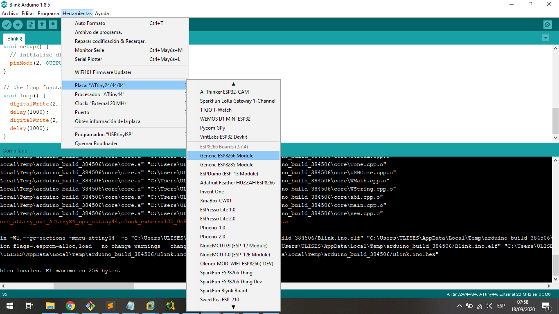Choose Reparar codificación & Recargar
The height and width of the screenshot is (314, 559).
tap(125, 41)
